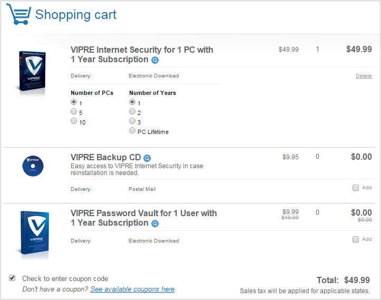Open details magnifier for VIPRE Internet Security
The width and height of the screenshot is (381, 300).
[155, 60]
